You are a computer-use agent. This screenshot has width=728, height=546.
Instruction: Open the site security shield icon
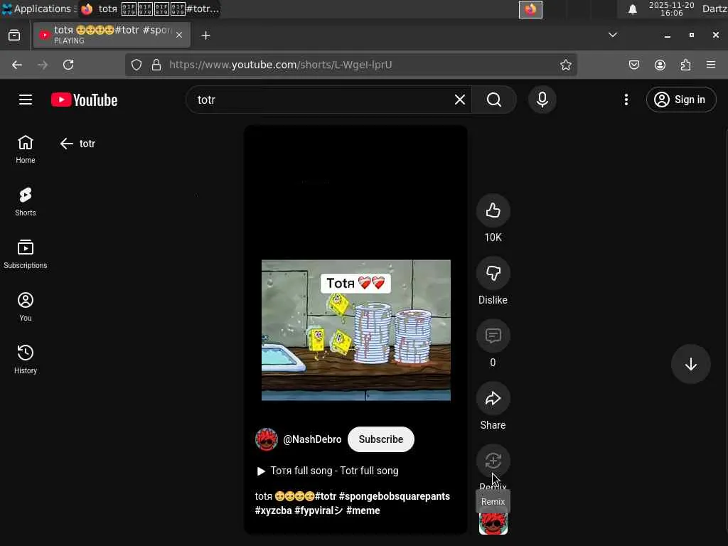pyautogui.click(x=136, y=65)
